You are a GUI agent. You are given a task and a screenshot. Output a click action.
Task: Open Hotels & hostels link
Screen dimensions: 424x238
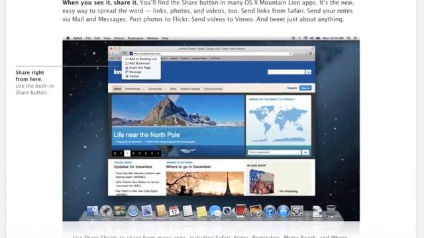[x=190, y=89]
